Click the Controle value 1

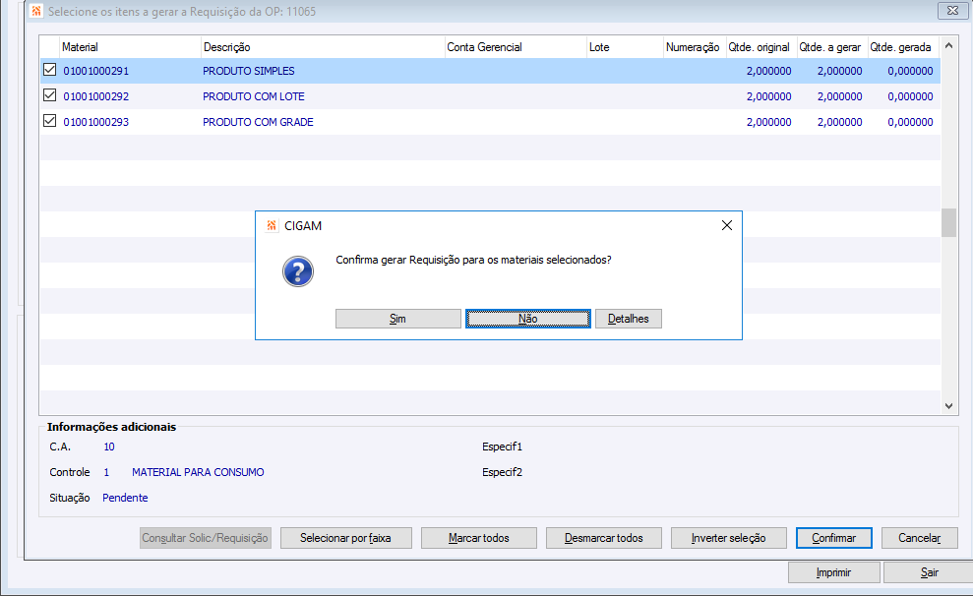pos(106,473)
